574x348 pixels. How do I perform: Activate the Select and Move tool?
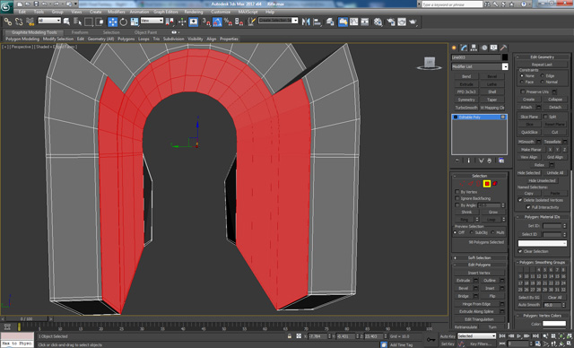click(112, 22)
